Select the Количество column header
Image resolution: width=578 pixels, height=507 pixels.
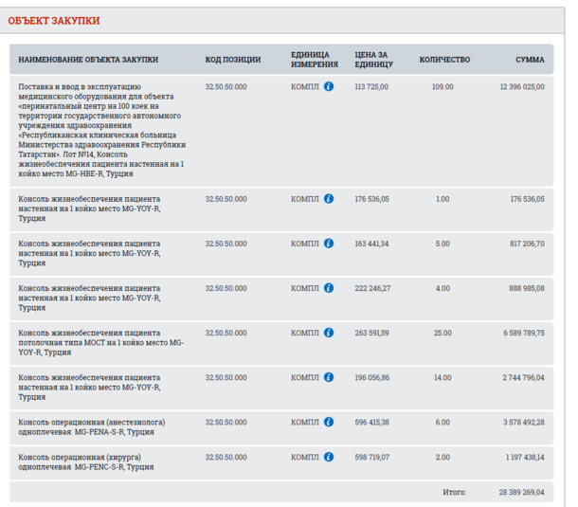444,60
